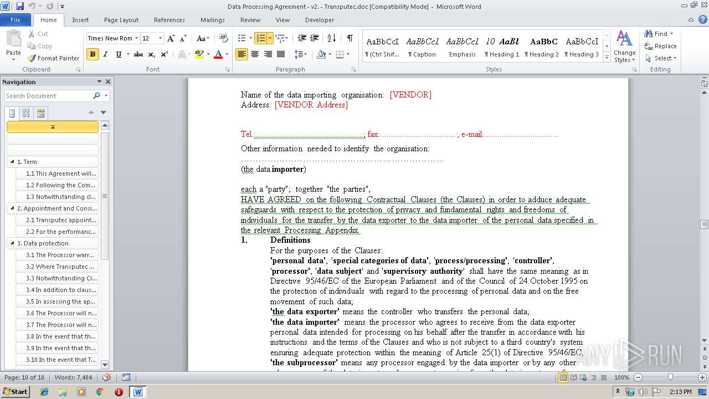Click Copy in the Clipboard group

coord(40,46)
